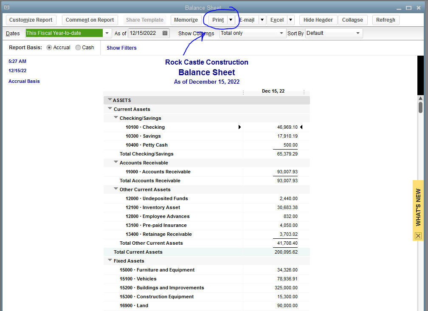
Task: Click 15200 · Buildings and Improvements
Action: pyautogui.click(x=162, y=288)
